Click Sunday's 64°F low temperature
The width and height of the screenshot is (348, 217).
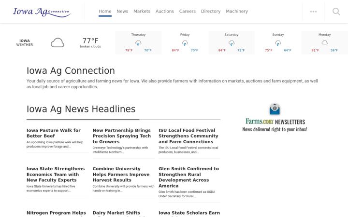[288, 50]
